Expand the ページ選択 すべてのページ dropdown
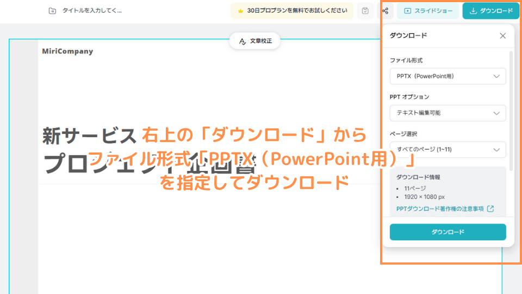The height and width of the screenshot is (294, 522). 448,149
